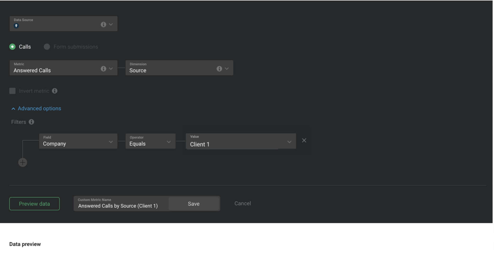Image resolution: width=494 pixels, height=254 pixels.
Task: Add another filter condition with the plus icon
Action: pos(23,162)
